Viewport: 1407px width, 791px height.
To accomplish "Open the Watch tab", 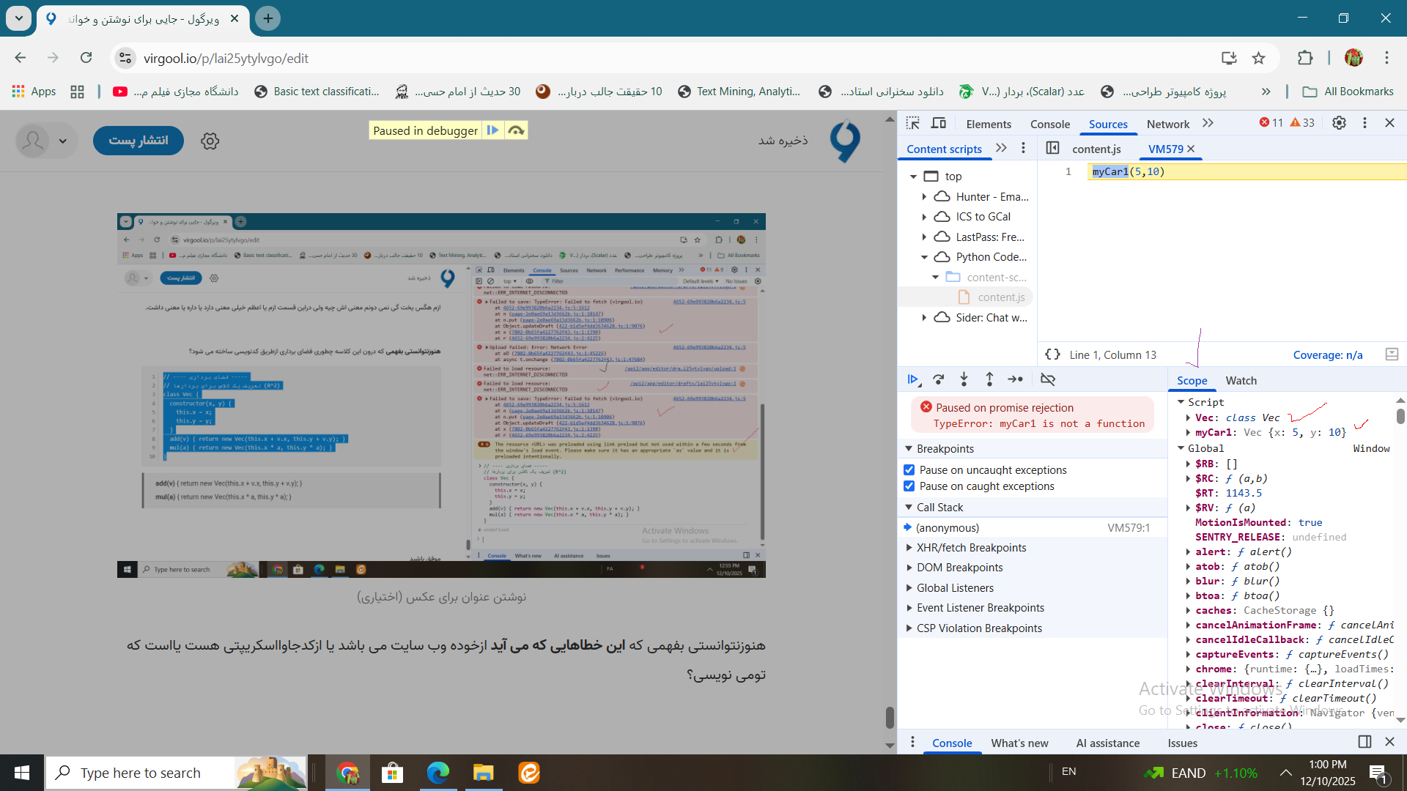I will [1241, 381].
